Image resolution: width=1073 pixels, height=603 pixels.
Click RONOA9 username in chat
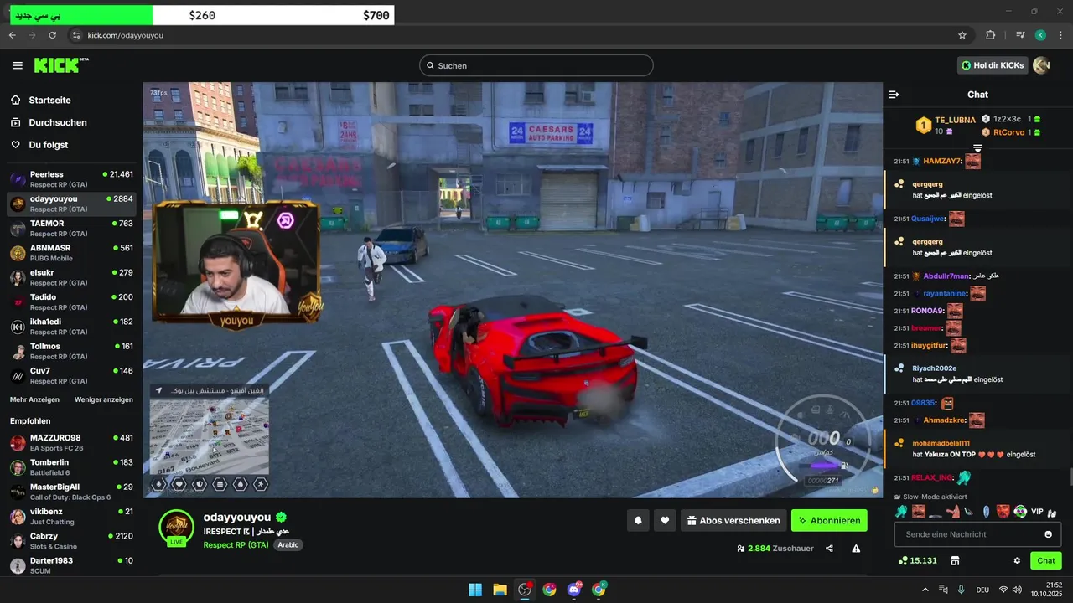(x=927, y=311)
